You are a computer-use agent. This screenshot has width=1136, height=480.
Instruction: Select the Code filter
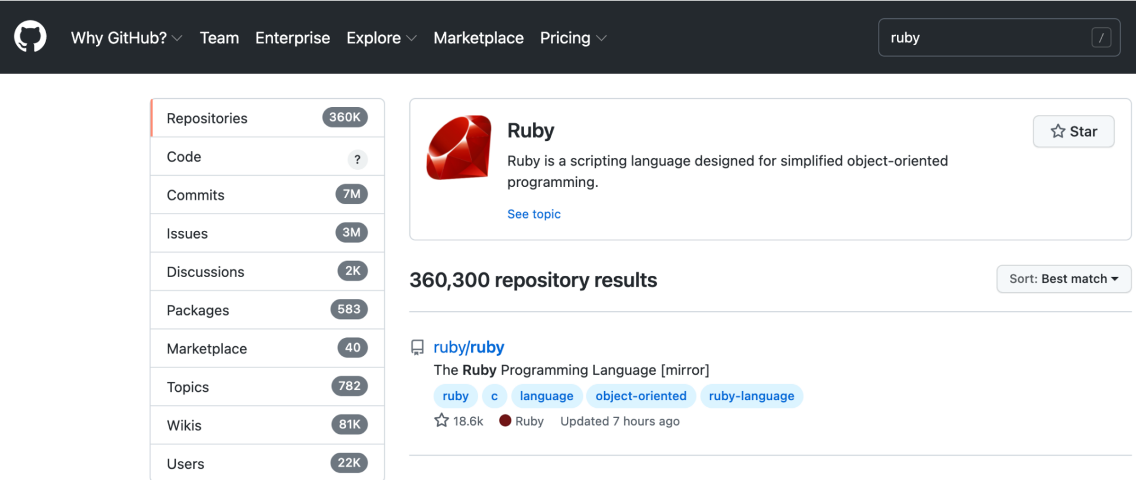267,156
